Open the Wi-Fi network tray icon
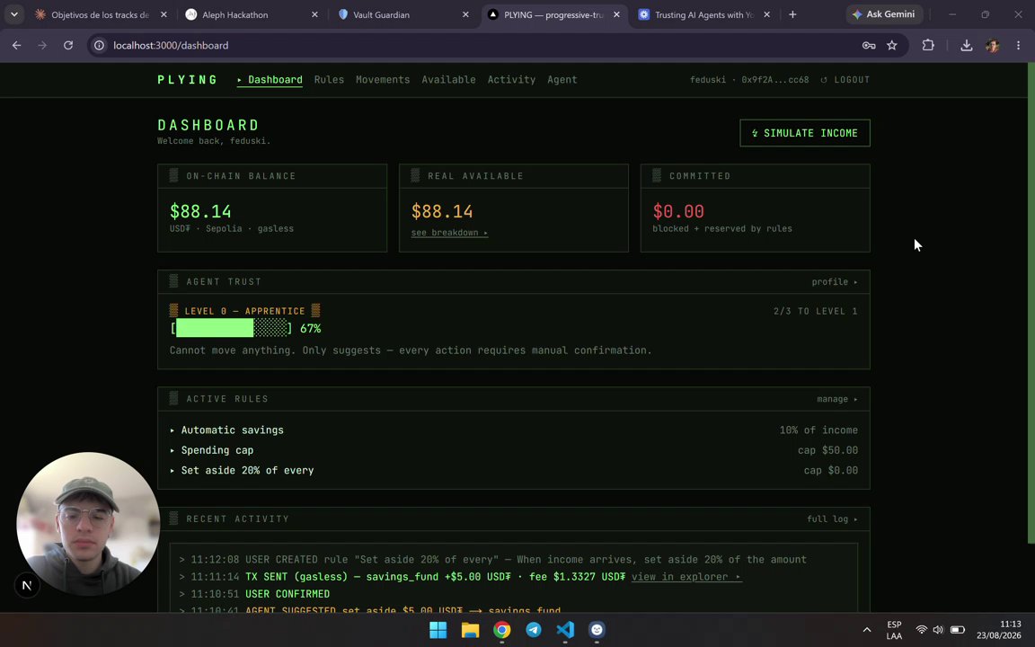Screen dimensions: 1035x647 click(x=922, y=630)
